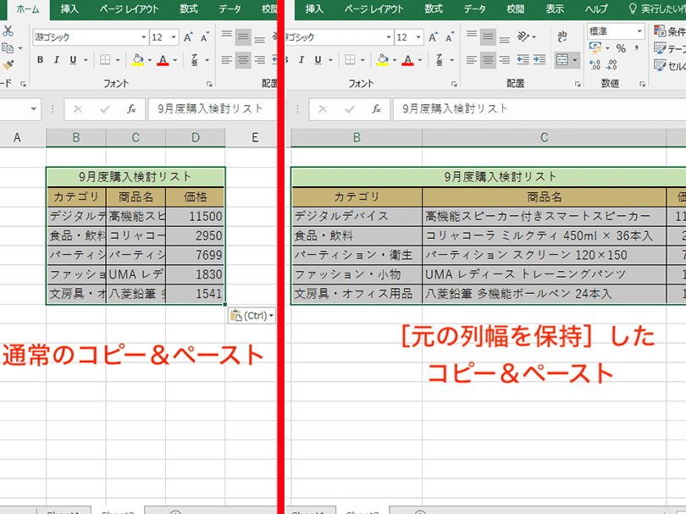Viewport: 686px width, 514px height.
Task: Toggle Bold in the left window
Action: (x=39, y=60)
